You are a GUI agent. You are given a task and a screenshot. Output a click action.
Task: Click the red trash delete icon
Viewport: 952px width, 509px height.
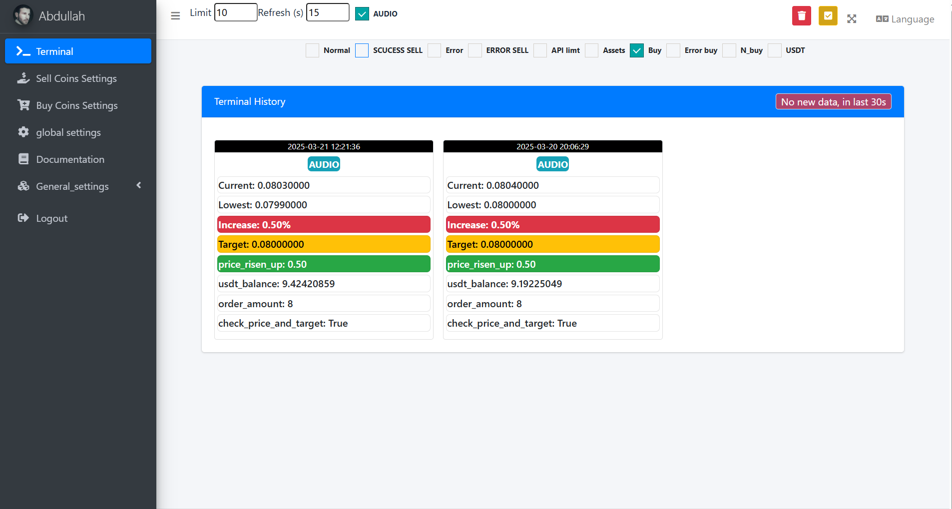801,15
